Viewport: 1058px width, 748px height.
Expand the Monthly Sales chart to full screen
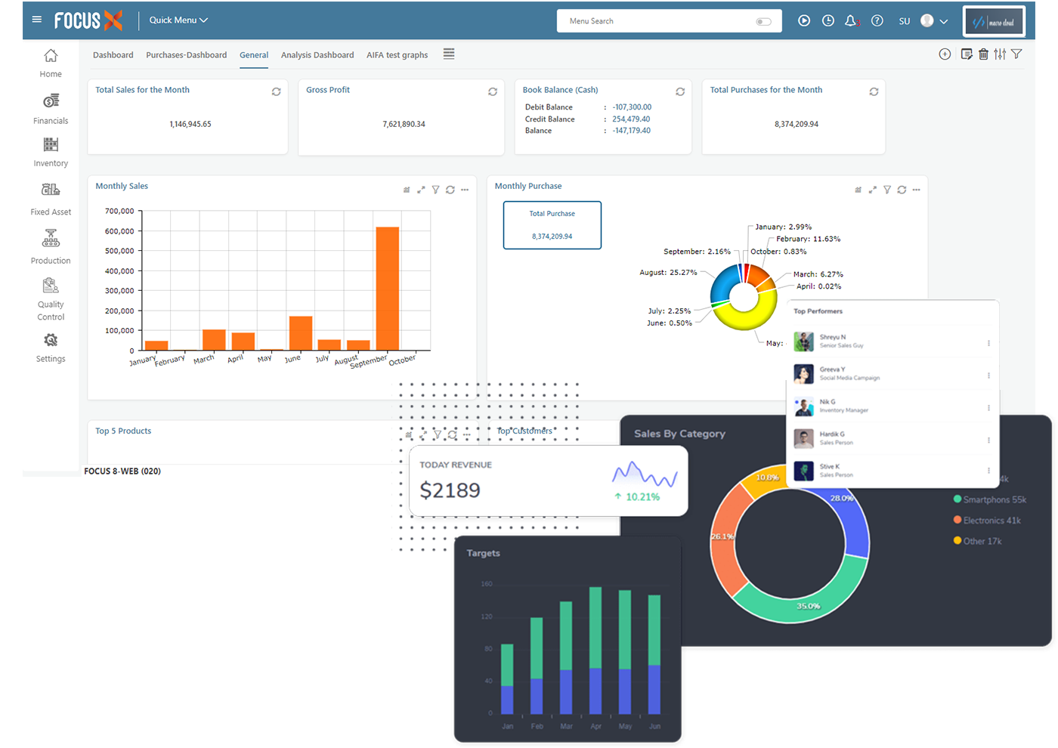tap(421, 190)
